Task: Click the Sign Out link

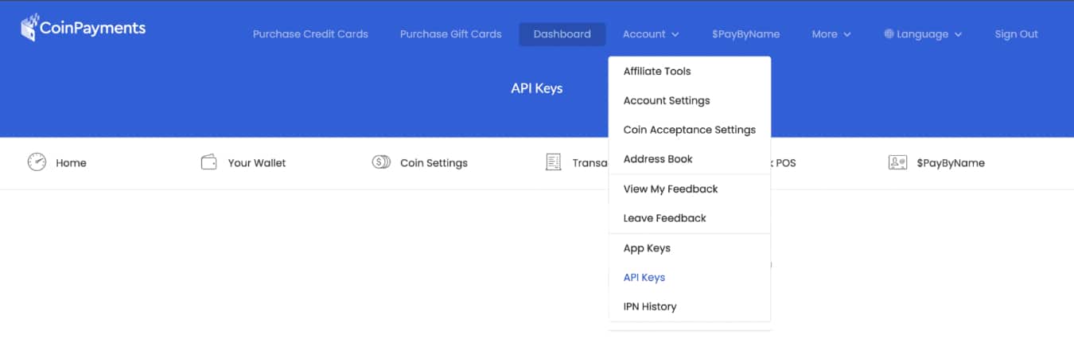Action: [x=1016, y=34]
